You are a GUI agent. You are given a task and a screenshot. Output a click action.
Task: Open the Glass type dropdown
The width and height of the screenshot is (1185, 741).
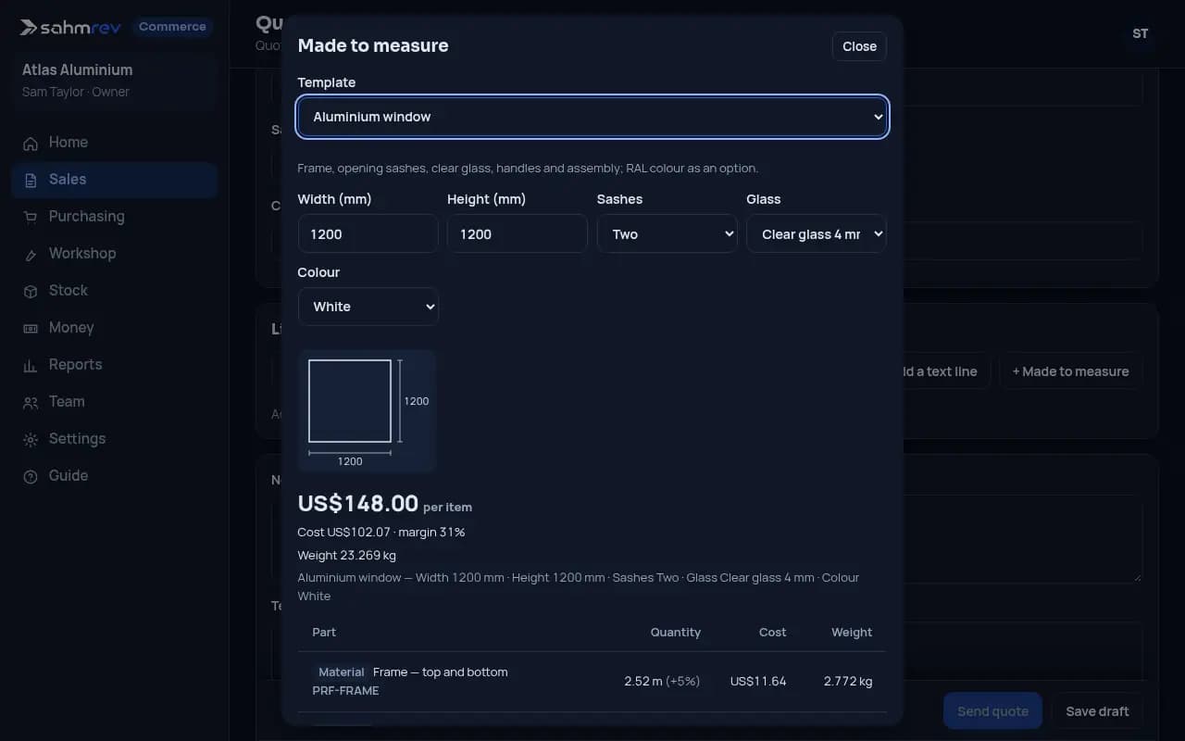[x=817, y=233]
